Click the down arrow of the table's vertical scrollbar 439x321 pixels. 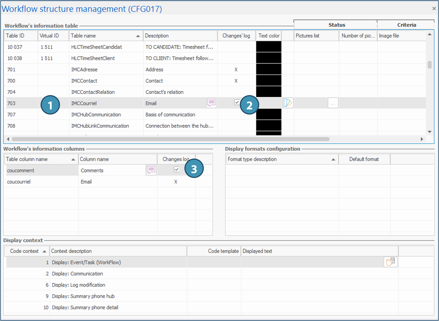click(430, 132)
